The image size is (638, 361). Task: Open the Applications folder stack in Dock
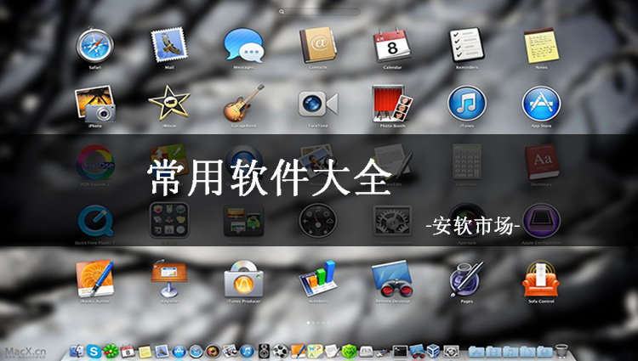[476, 352]
